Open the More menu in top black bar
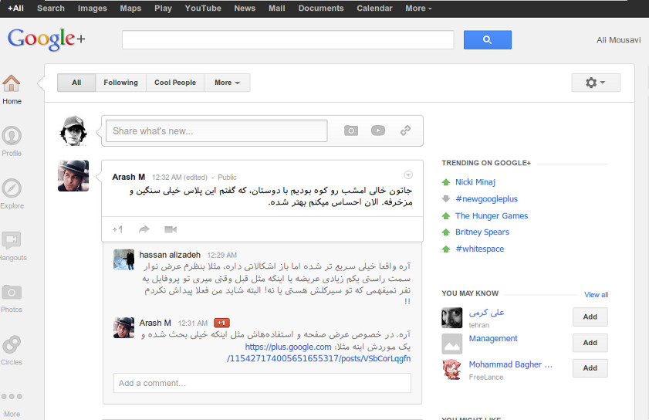649x420 pixels. click(418, 8)
